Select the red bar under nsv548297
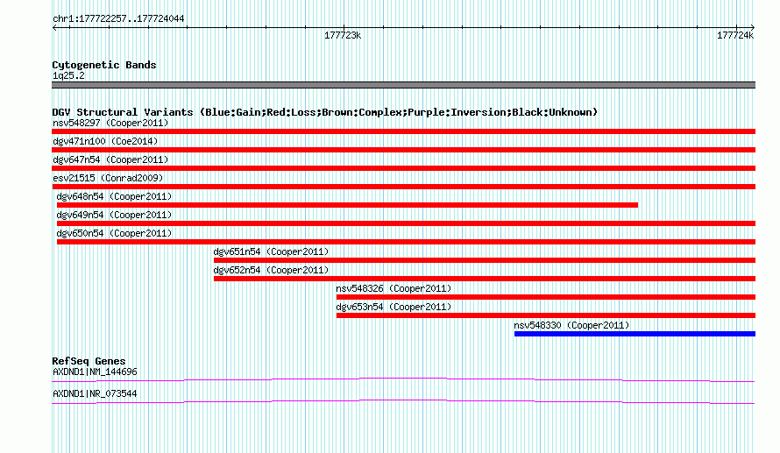This screenshot has height=453, width=780. [x=403, y=131]
